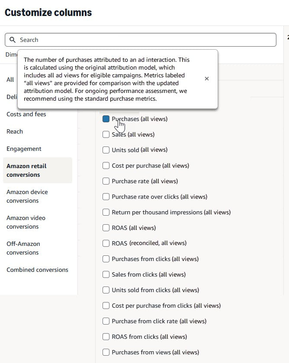Tick Cost per purchase (all views)
Screen dimensions: 289x363
pyautogui.click(x=106, y=166)
